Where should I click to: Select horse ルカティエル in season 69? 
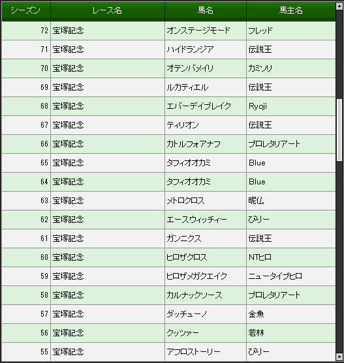tap(187, 87)
